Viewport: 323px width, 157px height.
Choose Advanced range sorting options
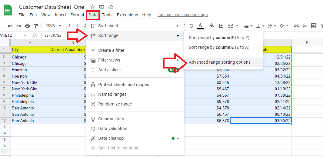pyautogui.click(x=220, y=62)
